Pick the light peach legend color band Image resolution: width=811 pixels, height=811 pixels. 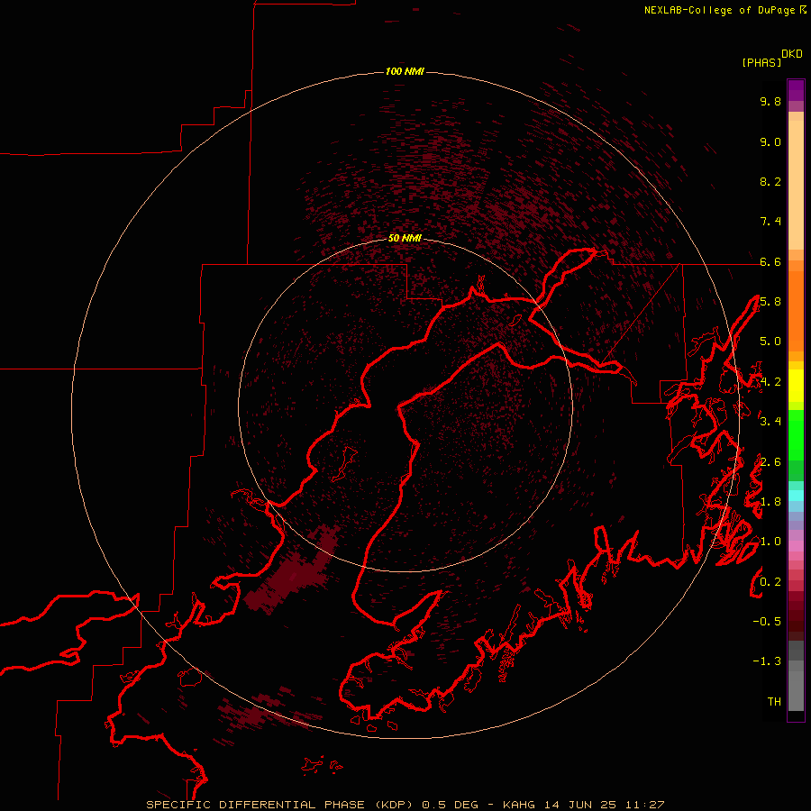coord(796,185)
